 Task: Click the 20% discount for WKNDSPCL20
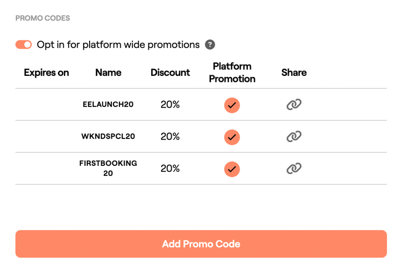click(x=170, y=137)
